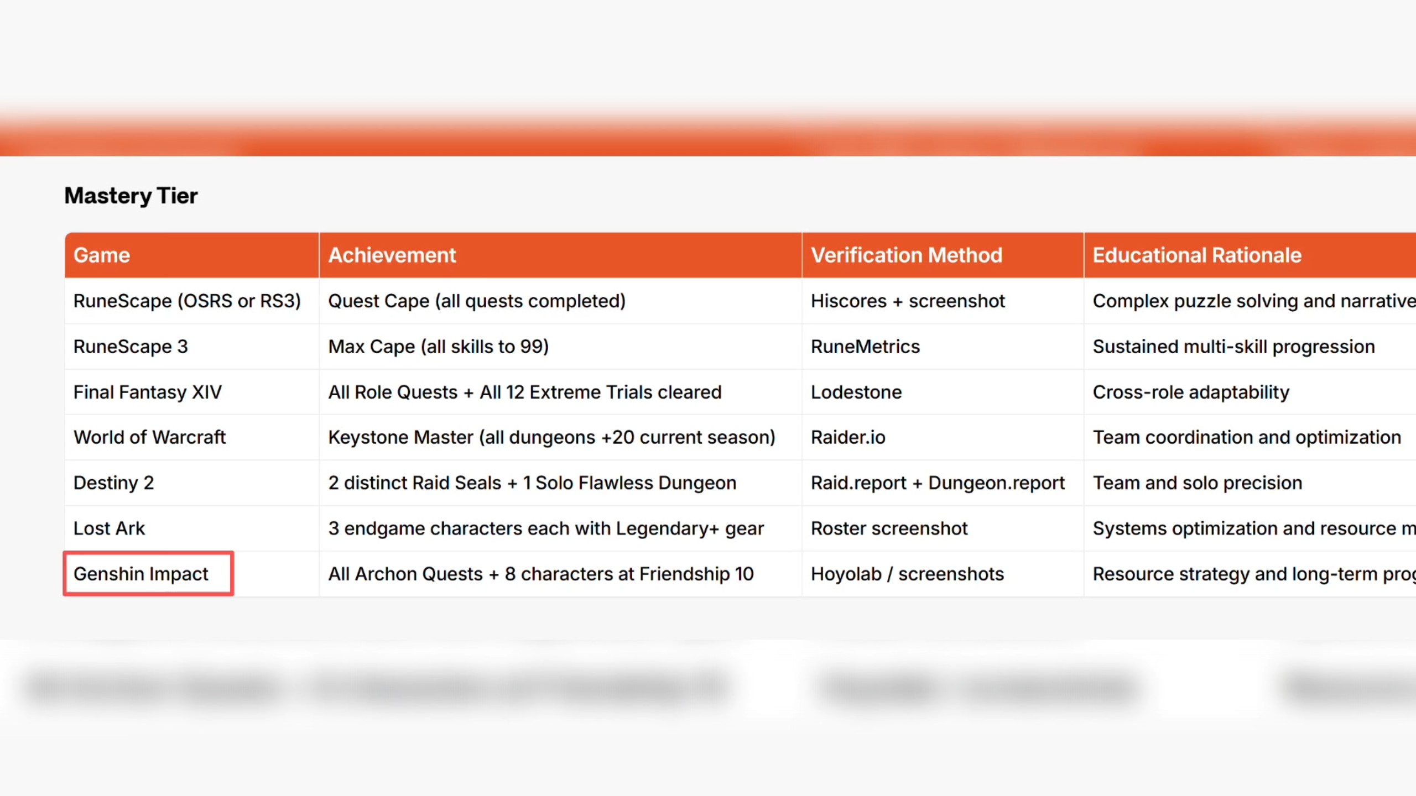Click the Roster screenshot verification cell
The height and width of the screenshot is (796, 1416).
[x=943, y=528]
